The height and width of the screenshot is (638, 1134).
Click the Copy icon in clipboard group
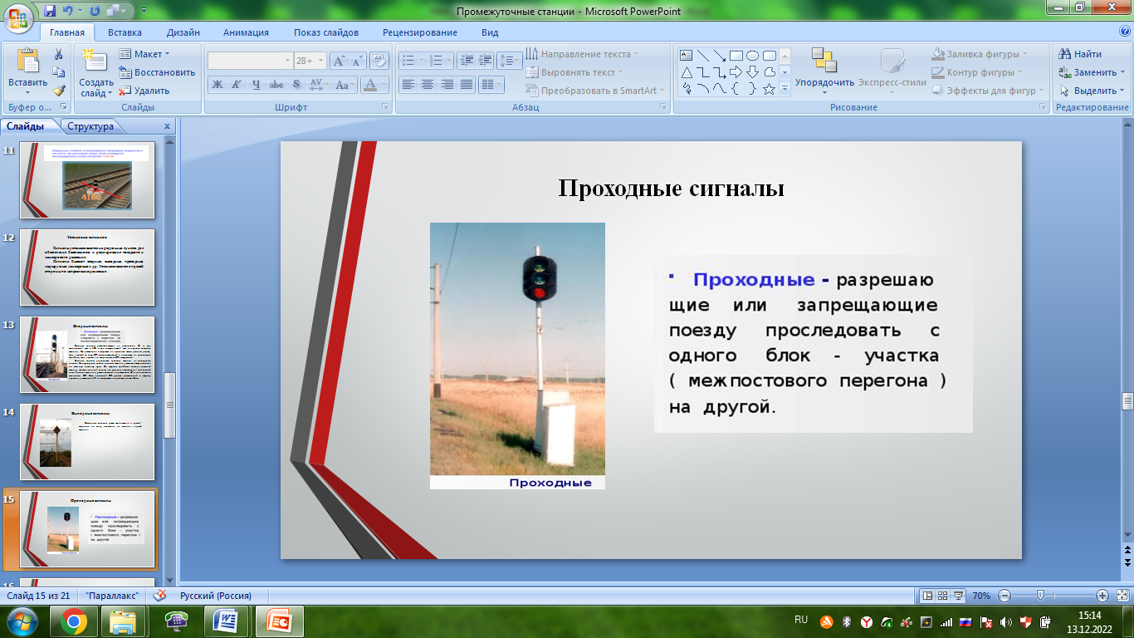pyautogui.click(x=59, y=72)
